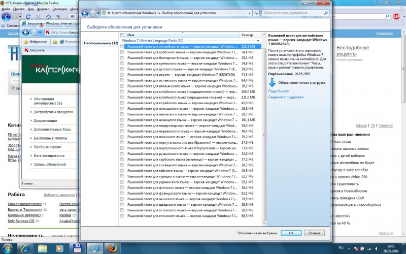The image size is (406, 254).
Task: Expand Обновления антивирусных баз on Kaspersky page
Action: coord(48,101)
